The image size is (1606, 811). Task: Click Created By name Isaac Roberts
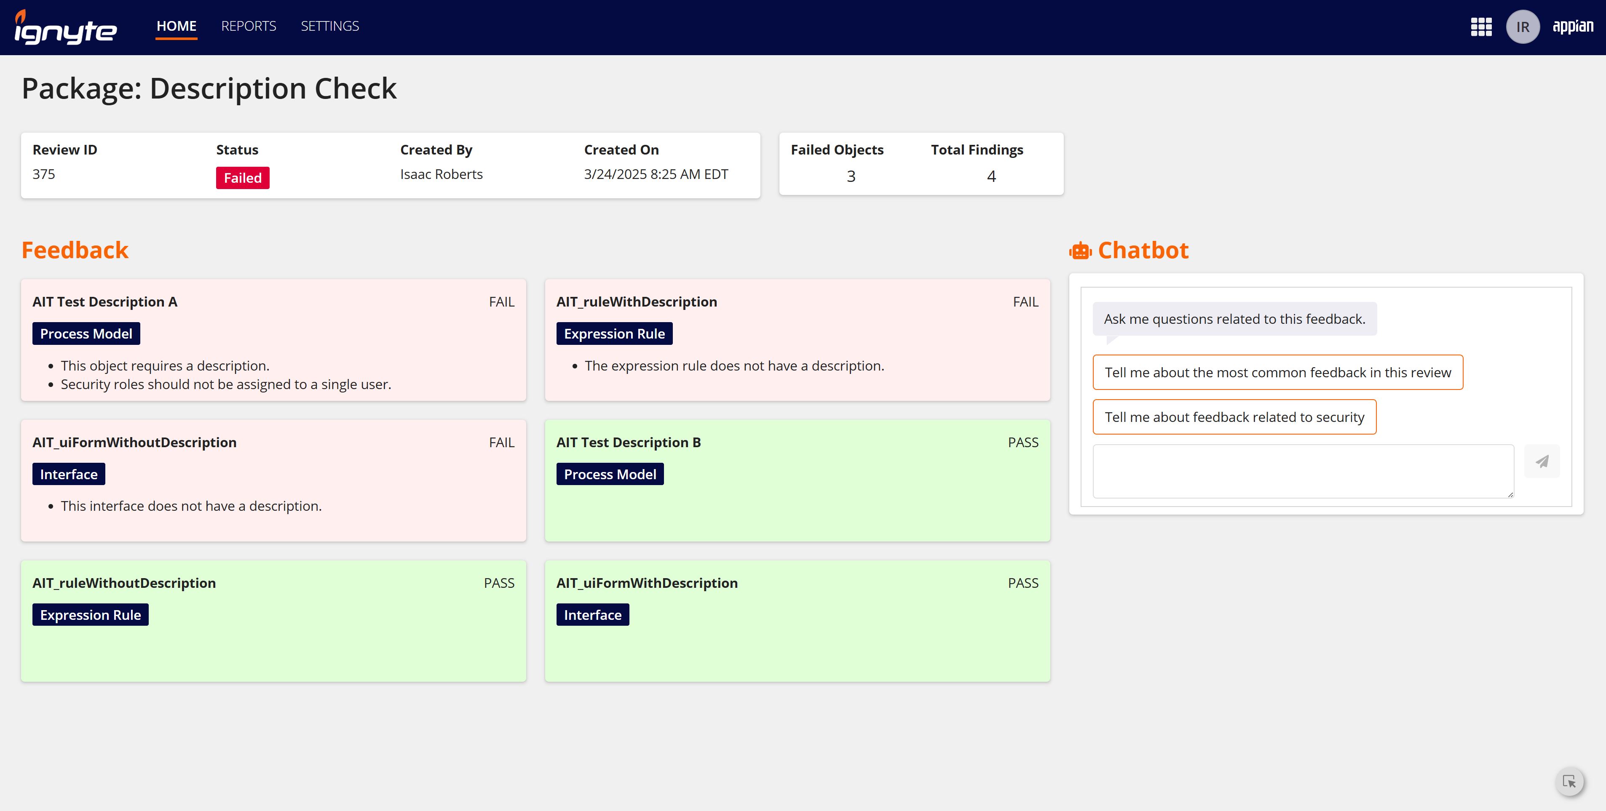click(x=442, y=174)
